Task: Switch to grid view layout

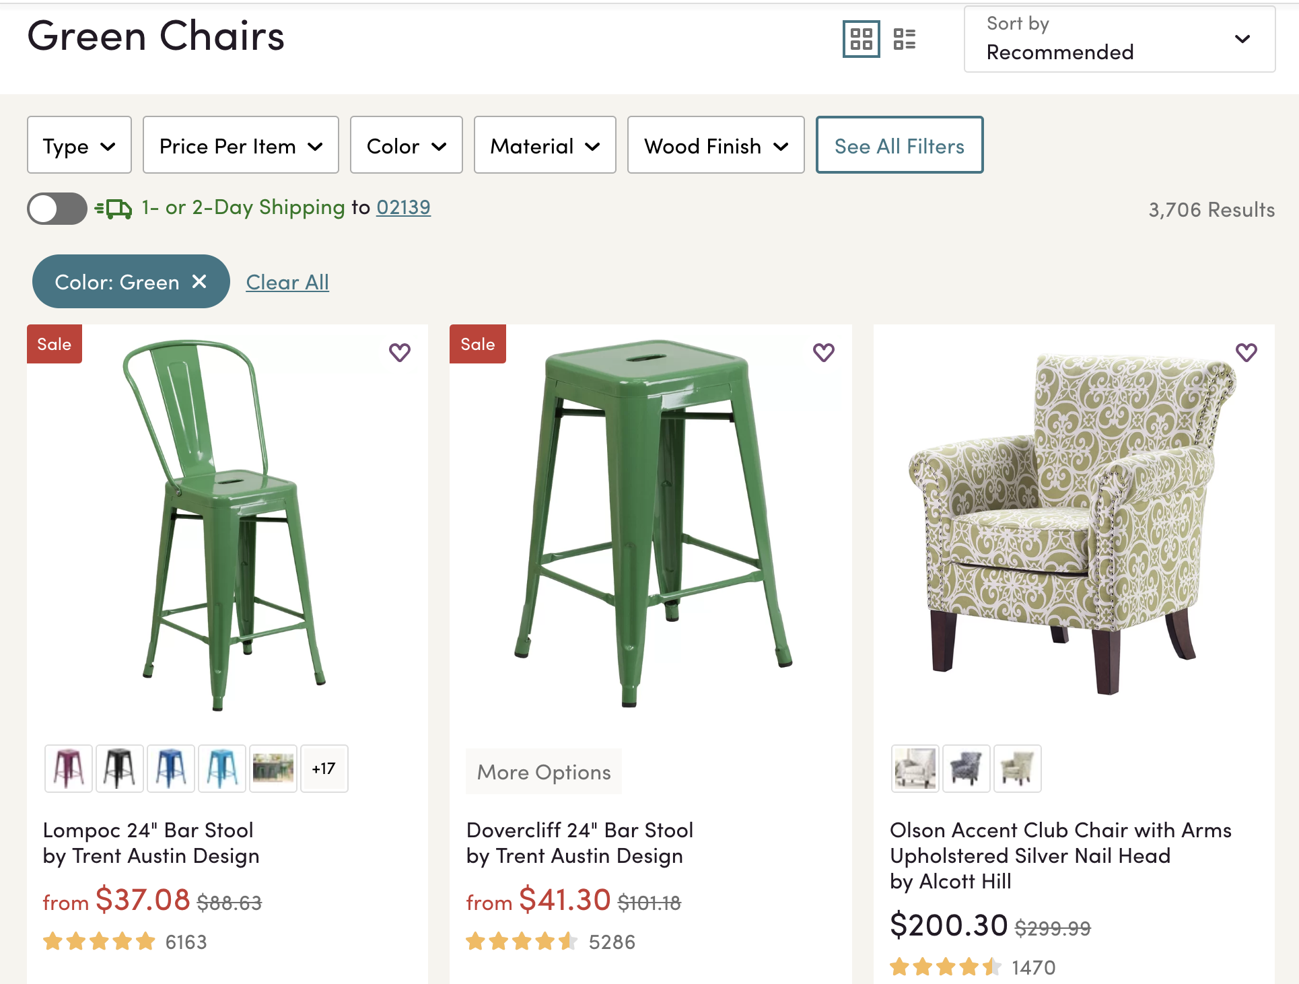Action: tap(861, 39)
